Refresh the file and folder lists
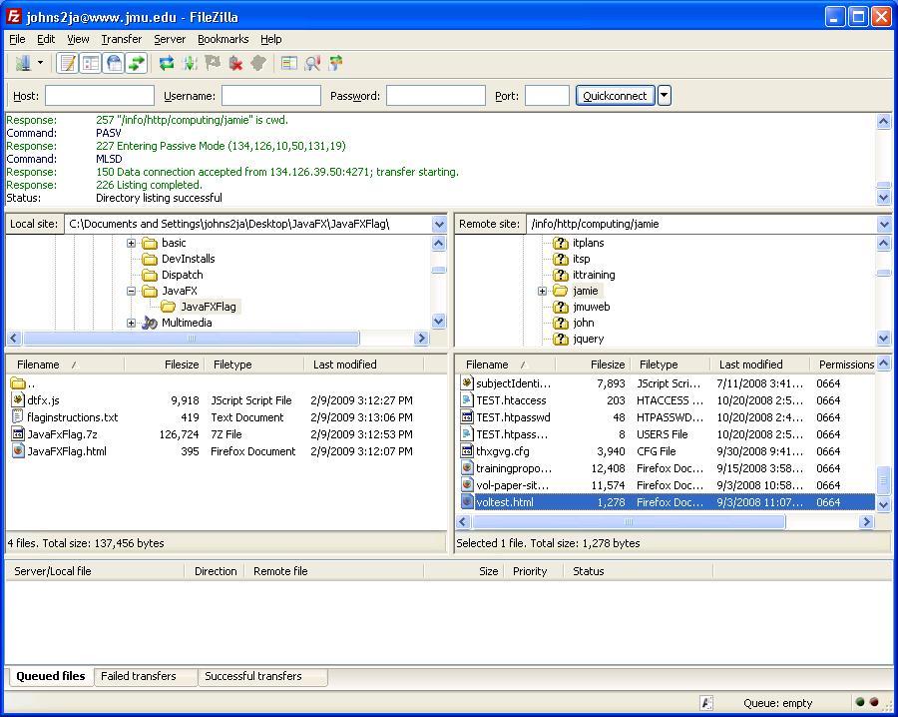Viewport: 898px width, 717px height. tap(167, 63)
